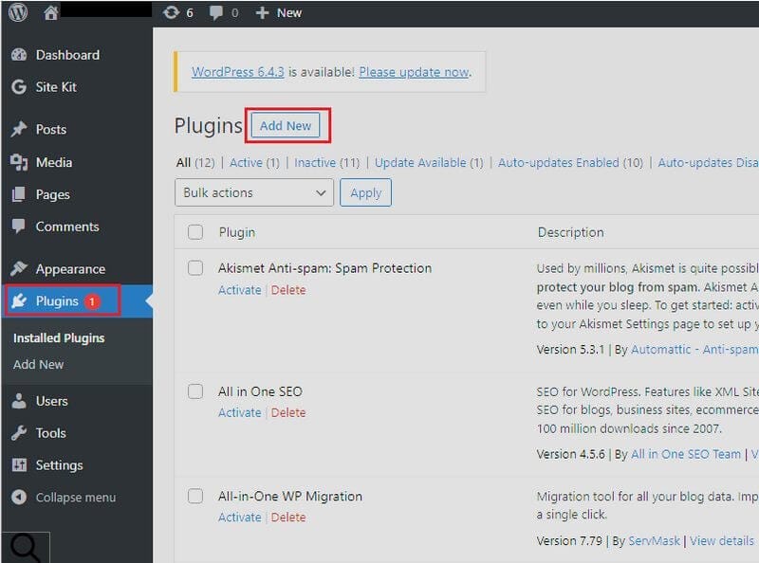Image resolution: width=759 pixels, height=563 pixels.
Task: Check the Akismet Anti-spam plugin checkbox
Action: tap(195, 268)
